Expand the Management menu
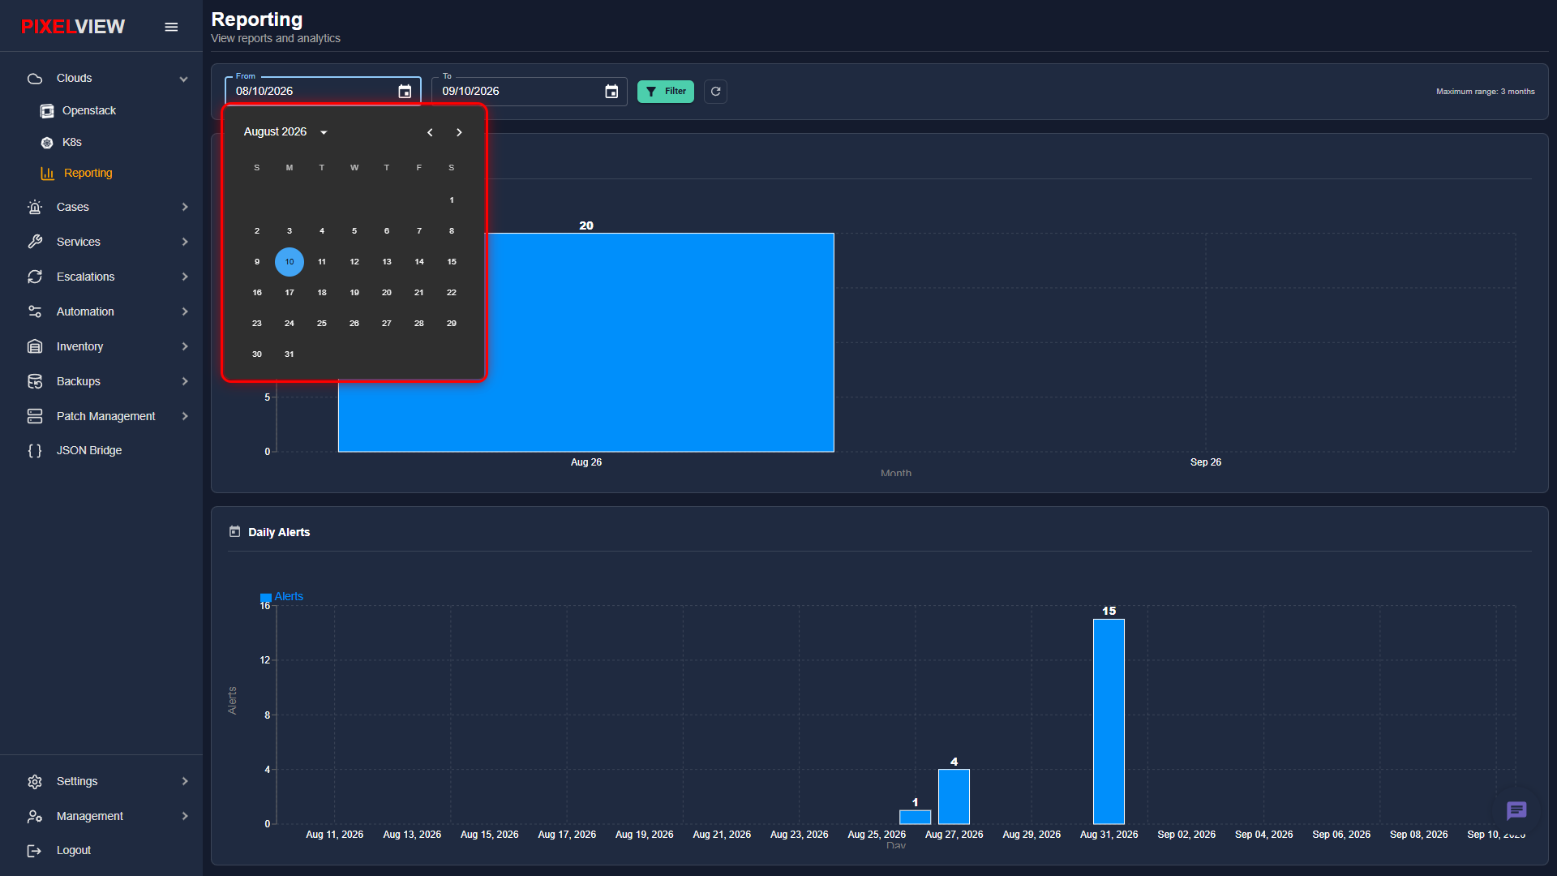The height and width of the screenshot is (876, 1557). pyautogui.click(x=185, y=816)
